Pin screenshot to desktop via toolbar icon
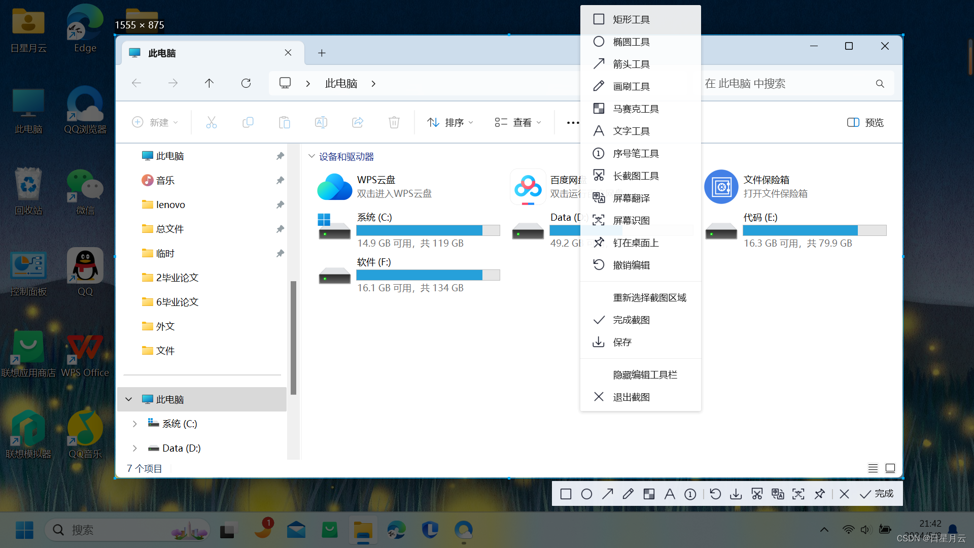This screenshot has width=974, height=548. click(819, 494)
